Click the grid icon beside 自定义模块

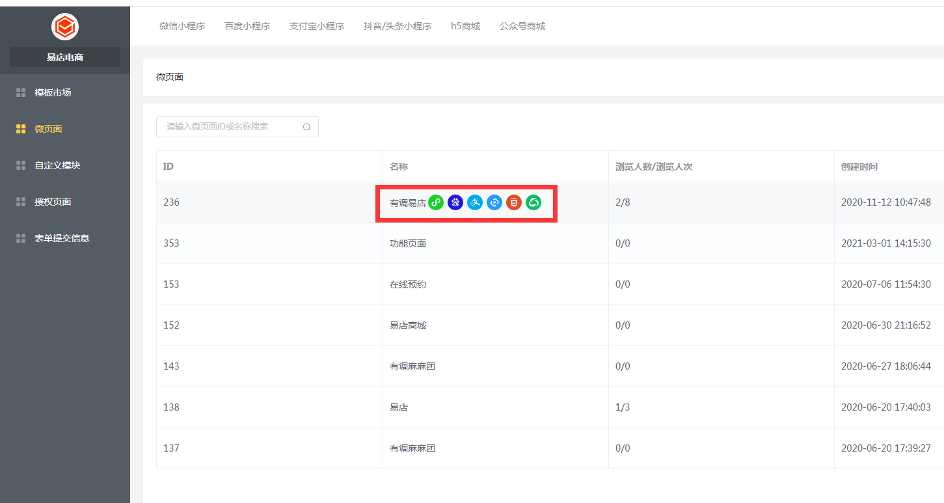21,165
